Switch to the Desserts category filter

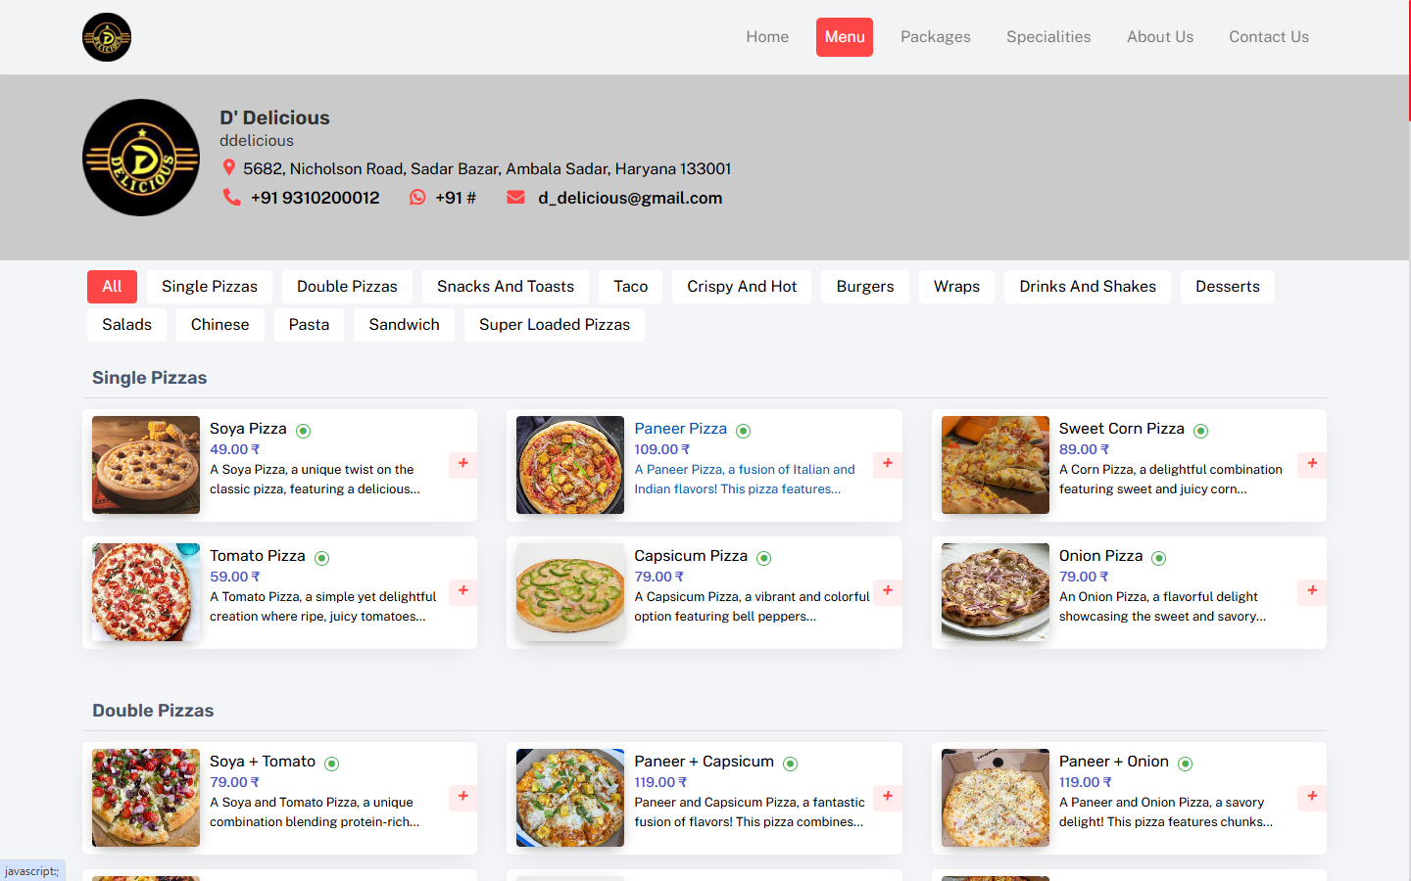(1227, 286)
